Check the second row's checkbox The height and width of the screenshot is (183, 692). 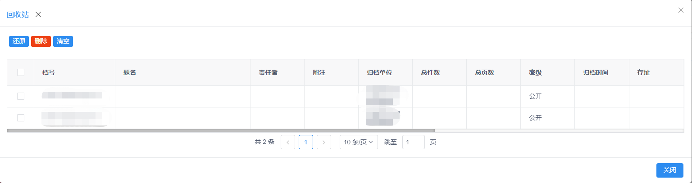[21, 118]
